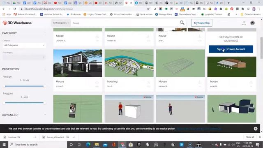The width and height of the screenshot is (263, 148).
Task: Open the Bookmarks folder in bookmarks bar
Action: pyautogui.click(x=74, y=14)
